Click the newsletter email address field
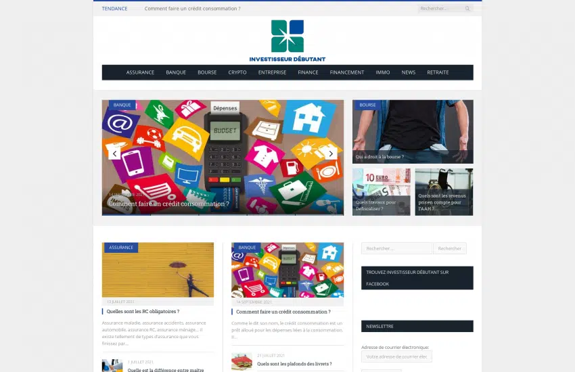 [396, 356]
